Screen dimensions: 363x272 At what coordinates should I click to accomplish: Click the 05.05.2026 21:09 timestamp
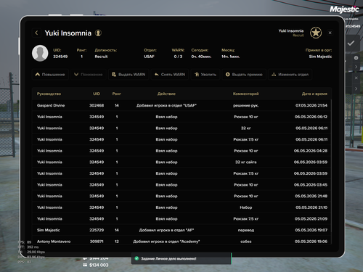(311, 219)
